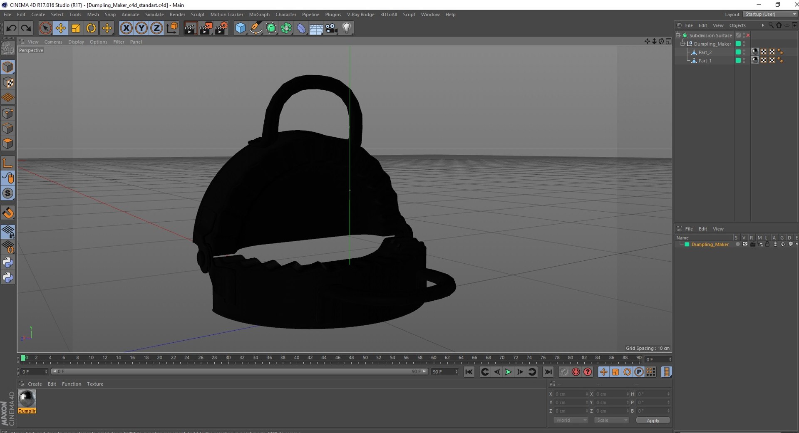The height and width of the screenshot is (433, 799).
Task: Add a Cube primitive object
Action: tap(241, 28)
